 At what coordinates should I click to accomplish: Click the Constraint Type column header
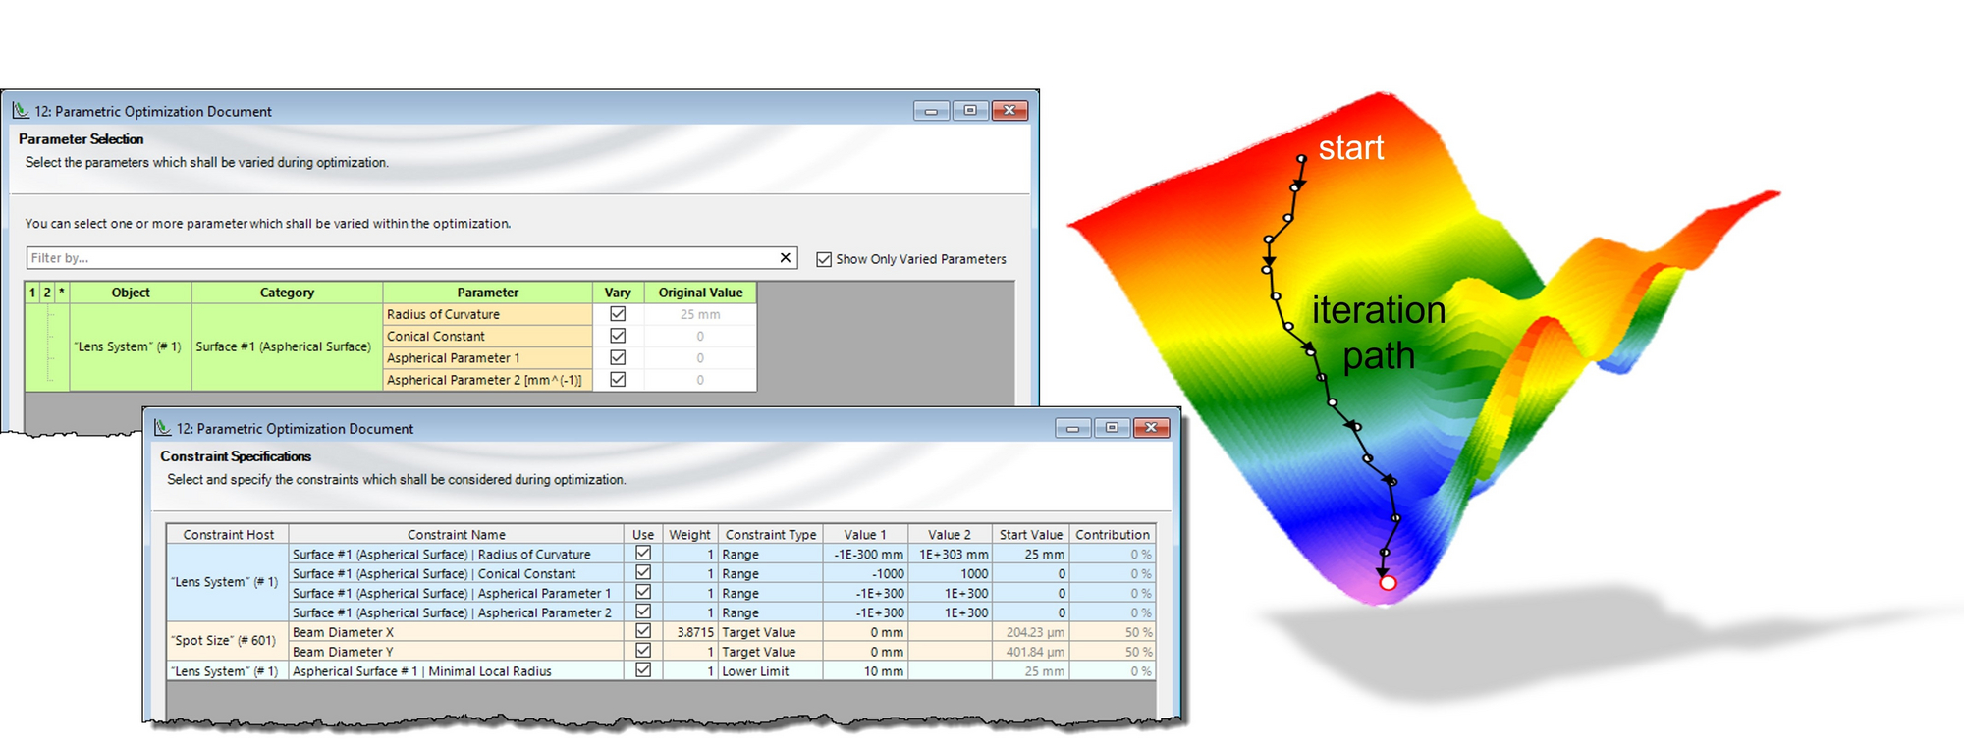click(x=770, y=534)
